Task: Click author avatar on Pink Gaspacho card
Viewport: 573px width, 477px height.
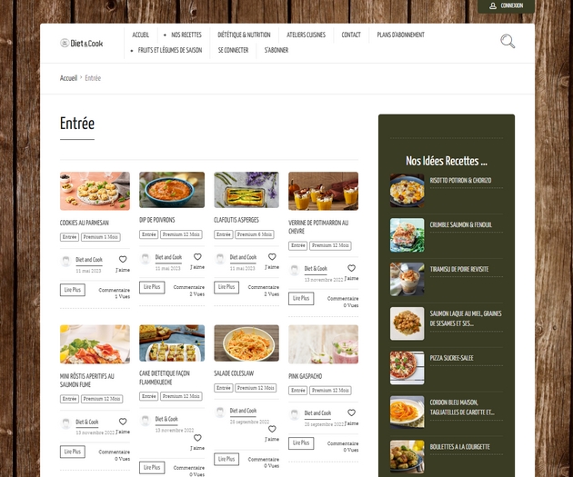Action: click(x=295, y=414)
